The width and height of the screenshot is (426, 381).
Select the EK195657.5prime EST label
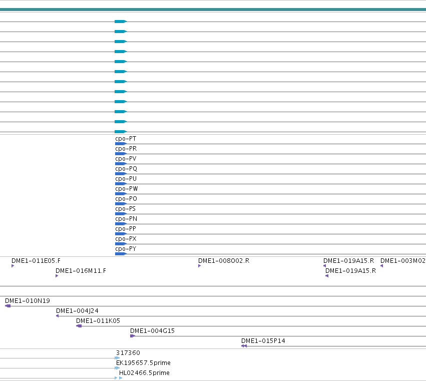tap(143, 363)
